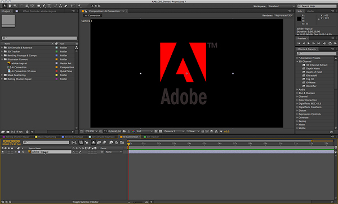Open the Workspace Standard dropdown
Image resolution: width=338 pixels, height=204 pixels.
point(282,6)
